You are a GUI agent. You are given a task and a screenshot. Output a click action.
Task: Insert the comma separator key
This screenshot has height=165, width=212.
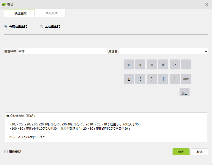pyautogui.click(x=186, y=64)
